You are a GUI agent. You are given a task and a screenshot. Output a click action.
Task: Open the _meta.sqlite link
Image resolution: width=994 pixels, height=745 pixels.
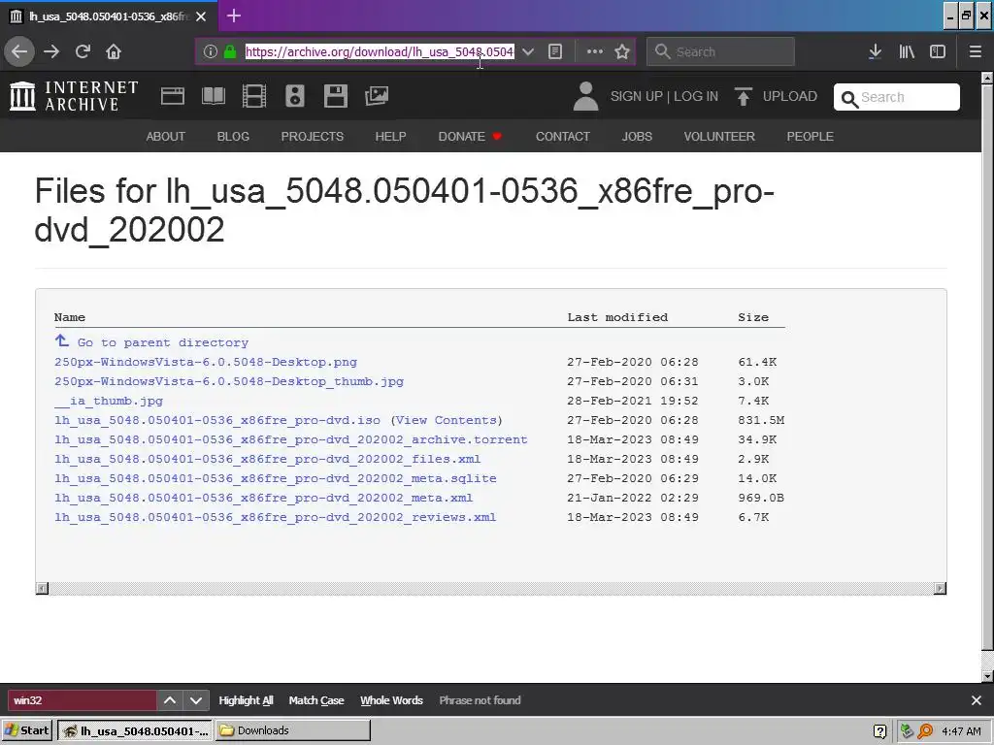tap(276, 478)
